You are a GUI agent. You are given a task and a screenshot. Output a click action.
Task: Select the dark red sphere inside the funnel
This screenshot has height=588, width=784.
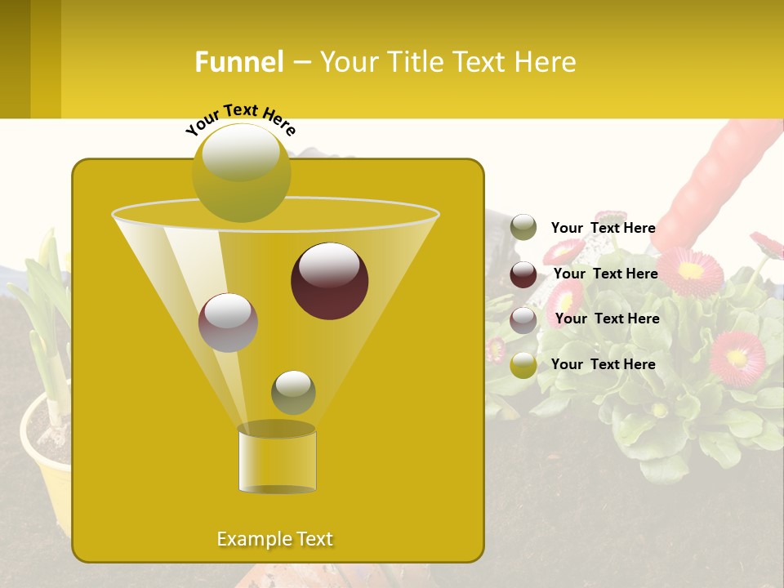(329, 281)
